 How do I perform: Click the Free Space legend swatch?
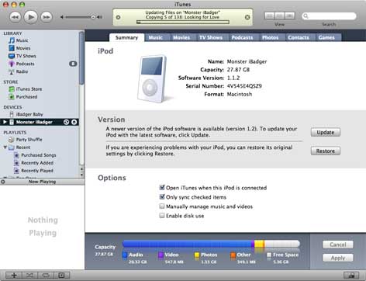click(269, 255)
